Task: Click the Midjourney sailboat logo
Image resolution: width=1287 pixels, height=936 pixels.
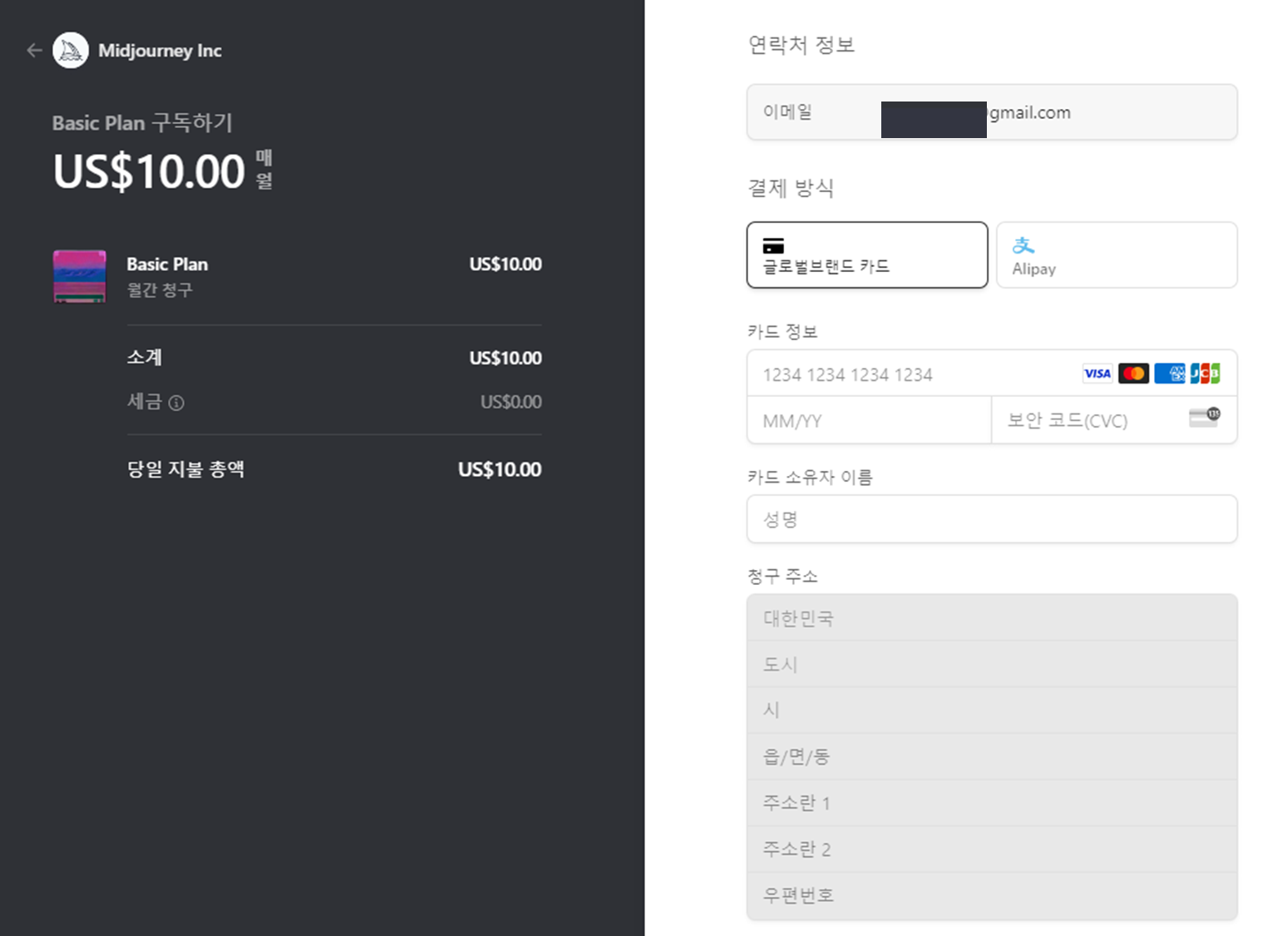Action: (x=71, y=51)
